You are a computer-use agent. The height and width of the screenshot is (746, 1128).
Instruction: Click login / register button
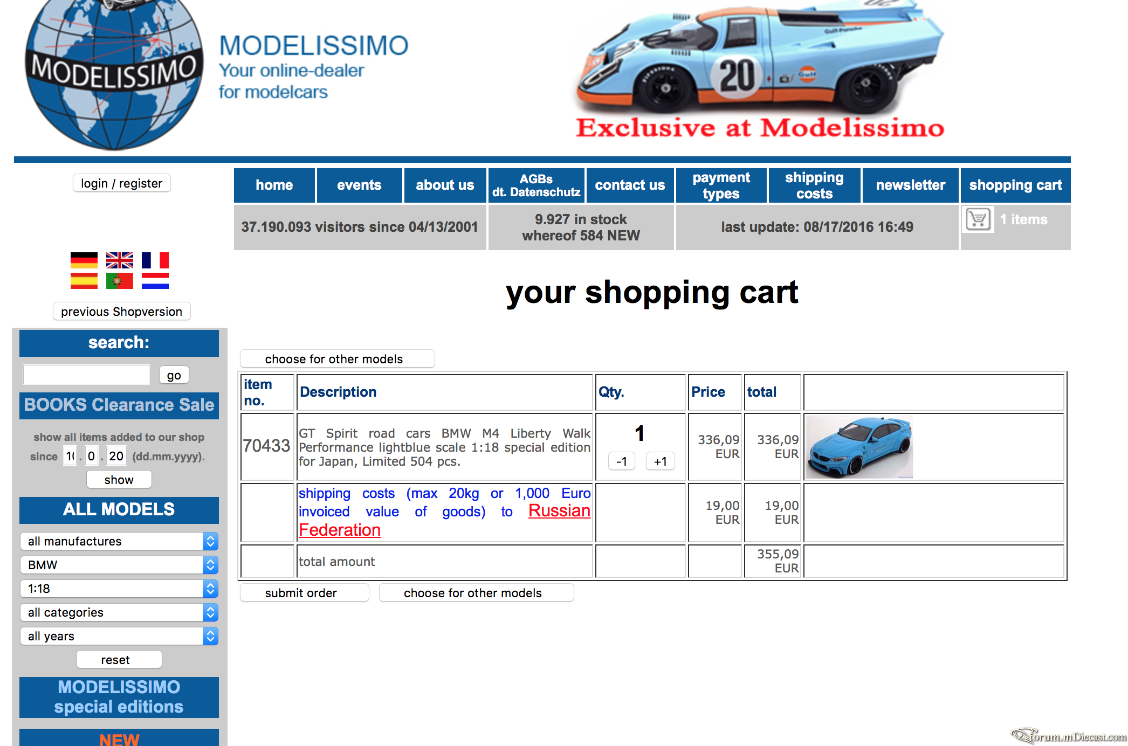(122, 183)
